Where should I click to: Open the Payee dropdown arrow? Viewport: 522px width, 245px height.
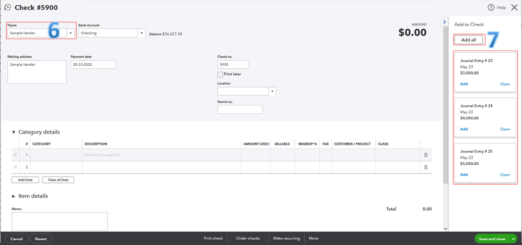[71, 33]
